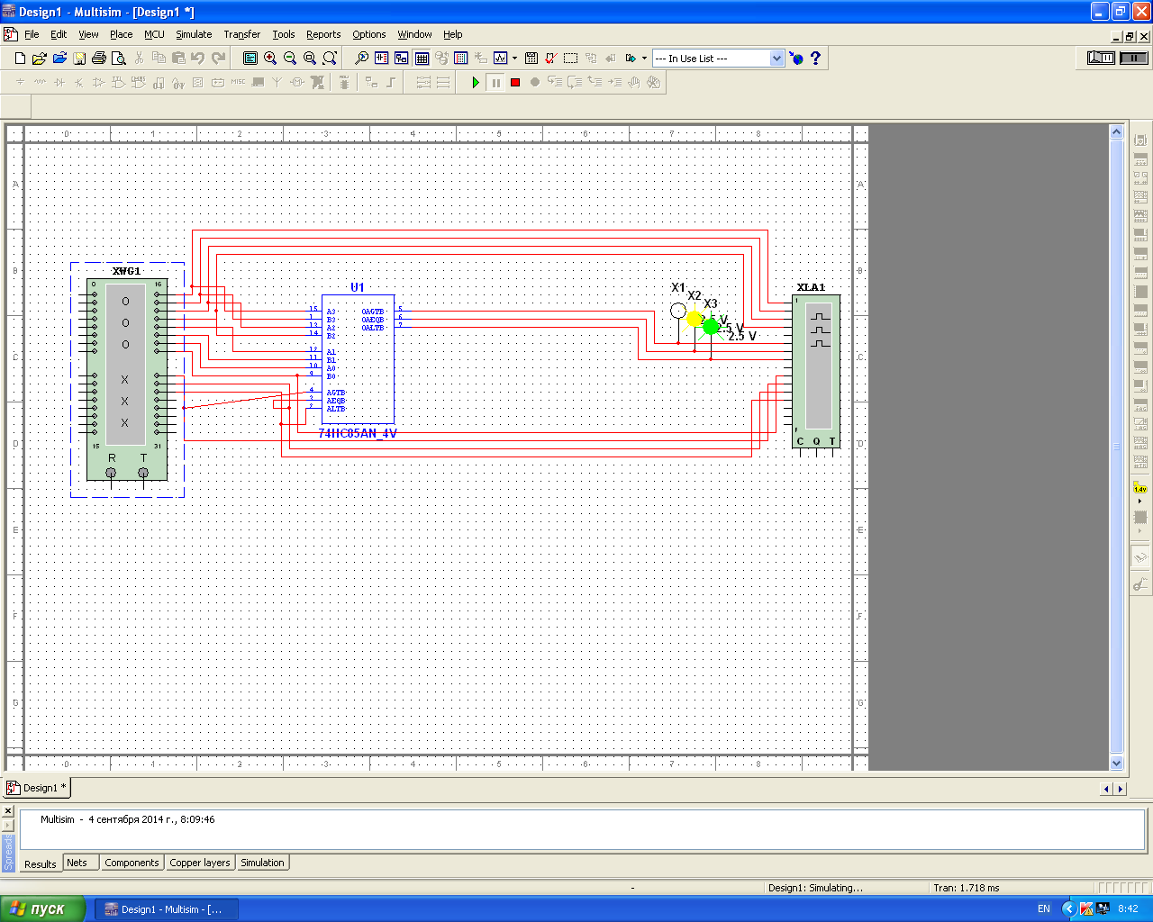The image size is (1153, 922).
Task: Open the Options menu
Action: (369, 34)
